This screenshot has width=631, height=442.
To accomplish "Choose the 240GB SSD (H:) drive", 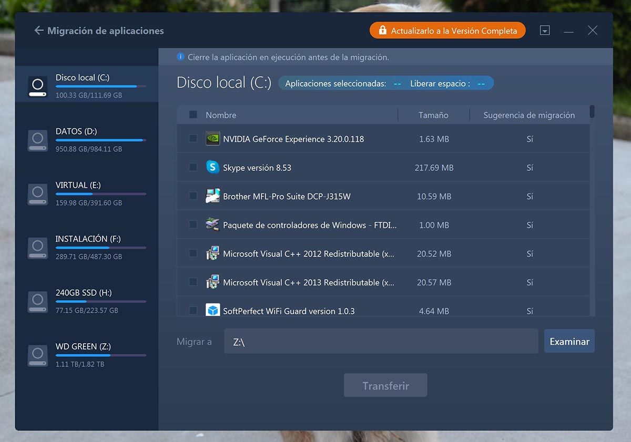I will (87, 302).
